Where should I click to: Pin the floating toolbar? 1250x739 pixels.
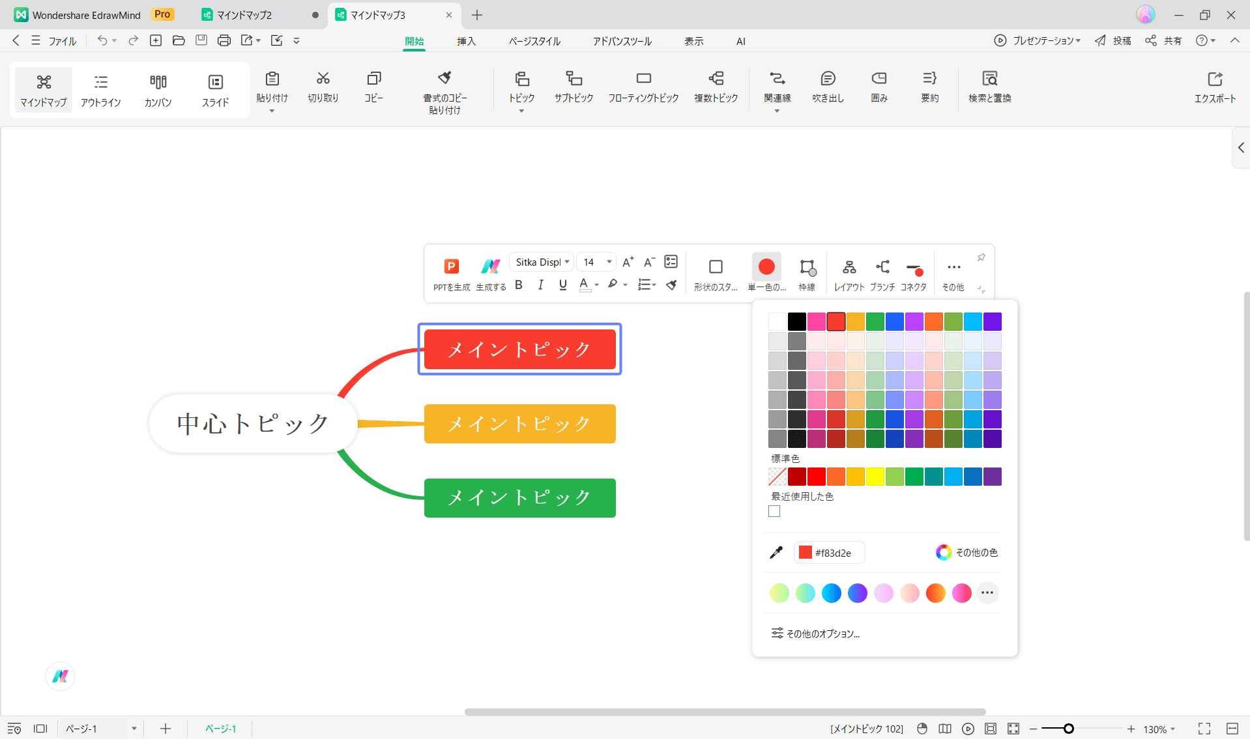(981, 258)
